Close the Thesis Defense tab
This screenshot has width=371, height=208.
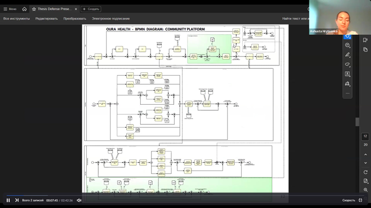point(75,9)
